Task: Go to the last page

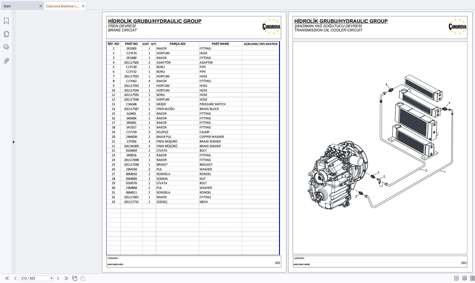Action: coord(66,278)
